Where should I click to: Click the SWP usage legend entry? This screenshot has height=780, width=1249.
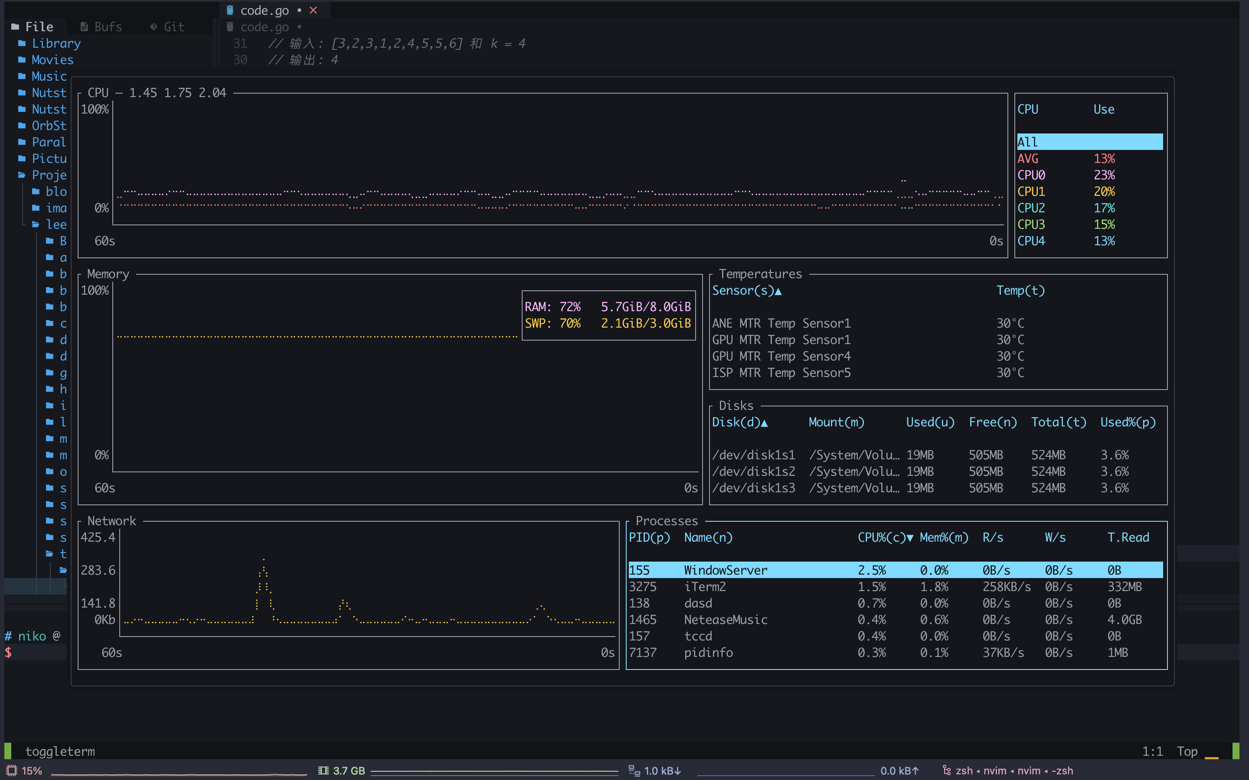pyautogui.click(x=608, y=324)
